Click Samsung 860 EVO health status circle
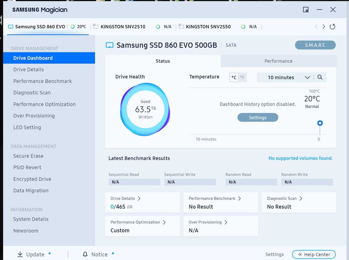349x260 pixels. (73, 27)
